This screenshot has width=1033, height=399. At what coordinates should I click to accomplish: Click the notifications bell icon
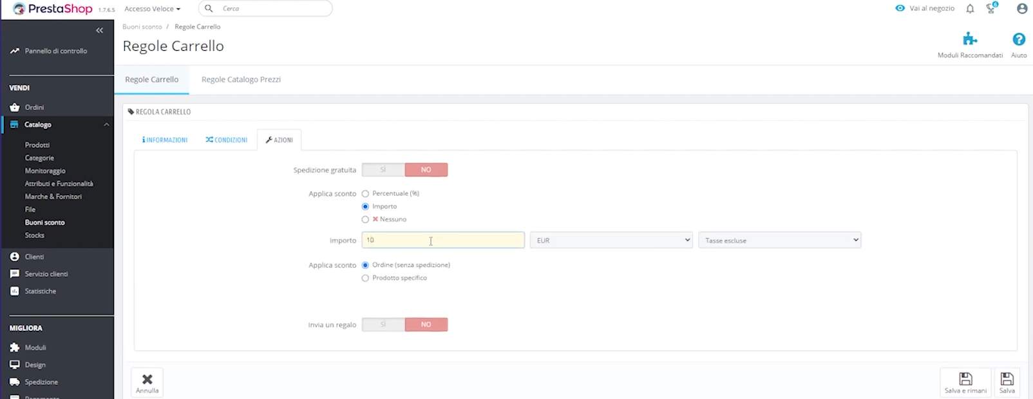(x=970, y=9)
